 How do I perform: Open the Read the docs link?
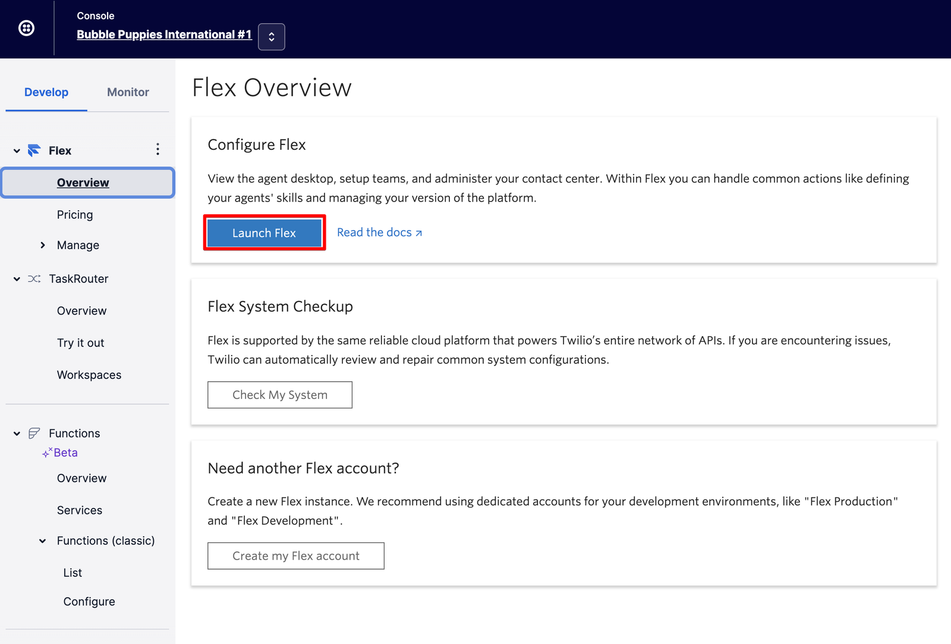(374, 232)
